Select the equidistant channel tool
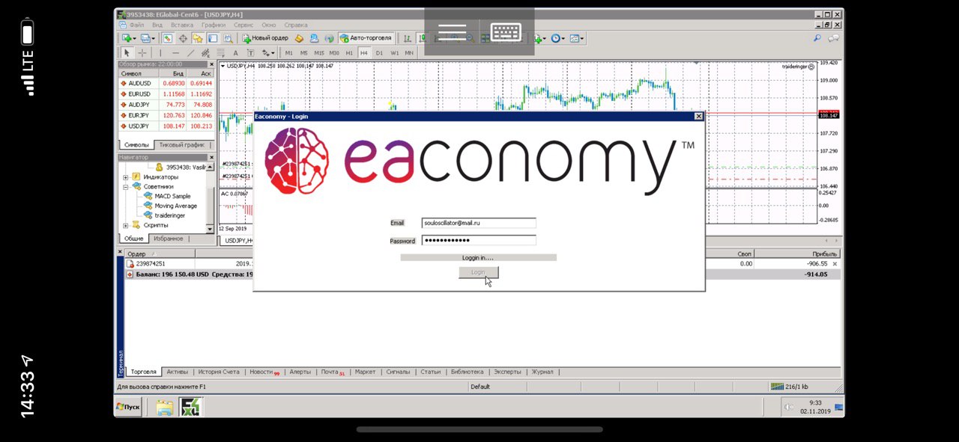 (205, 53)
